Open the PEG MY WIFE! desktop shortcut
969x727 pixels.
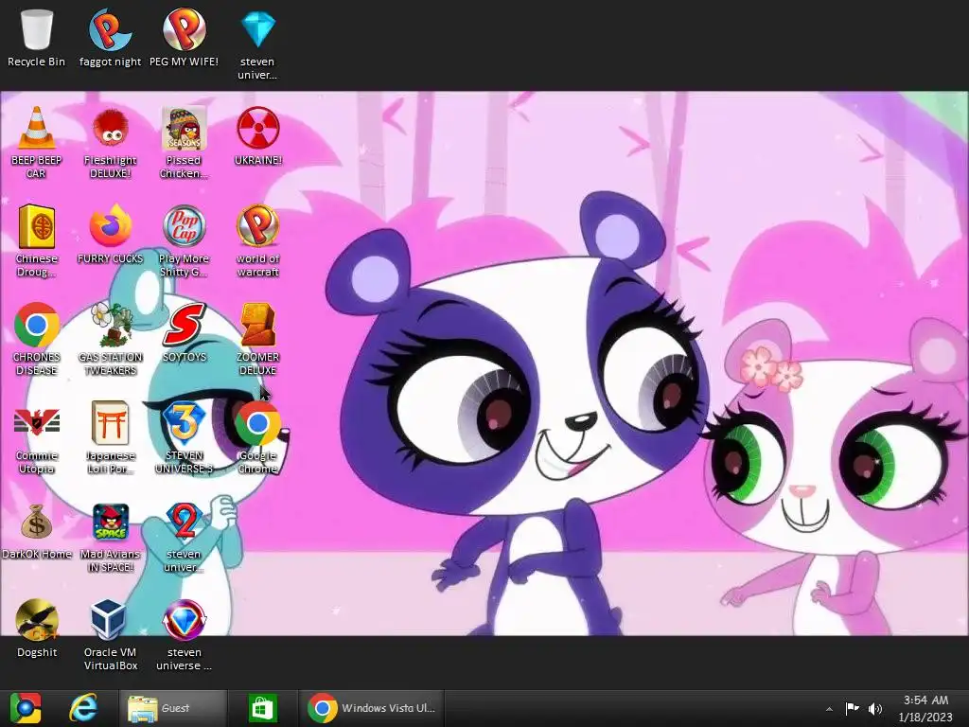[x=184, y=38]
